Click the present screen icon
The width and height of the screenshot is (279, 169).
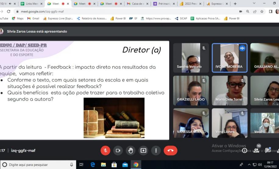143,150
